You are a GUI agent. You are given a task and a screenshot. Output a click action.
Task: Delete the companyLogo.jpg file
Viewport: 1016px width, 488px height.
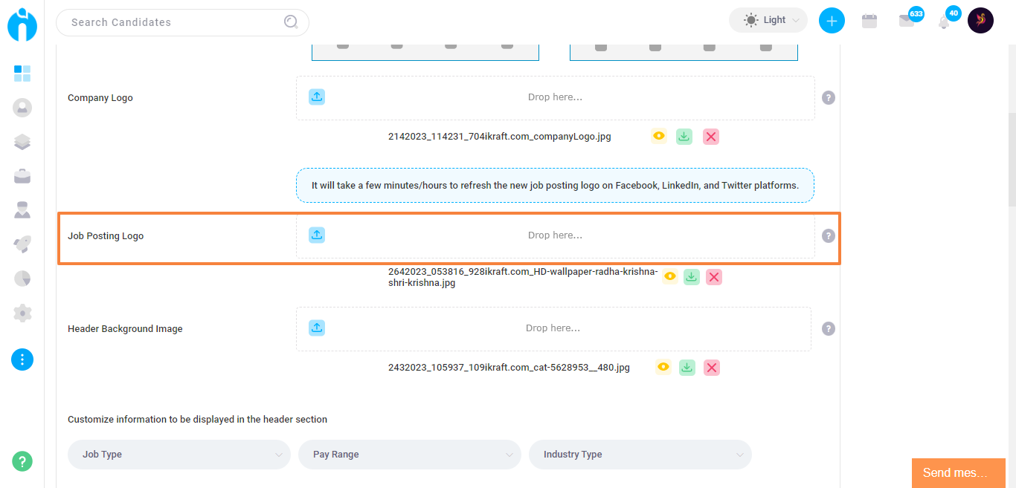711,137
